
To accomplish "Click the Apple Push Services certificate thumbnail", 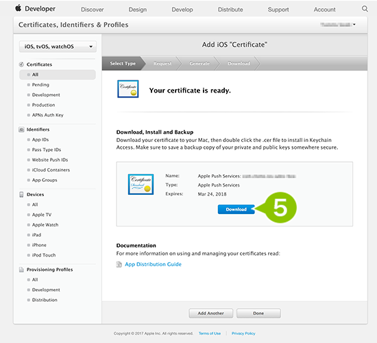I will [x=141, y=185].
